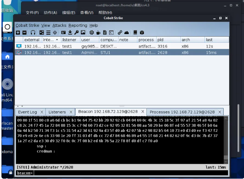Click pid 3316 cell
The height and width of the screenshot is (179, 244).
pyautogui.click(x=168, y=46)
